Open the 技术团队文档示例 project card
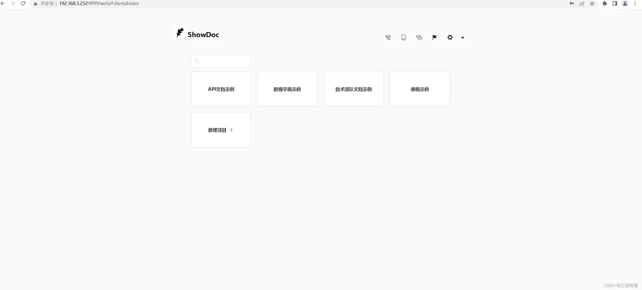Viewport: 642px width, 290px height. [x=354, y=89]
